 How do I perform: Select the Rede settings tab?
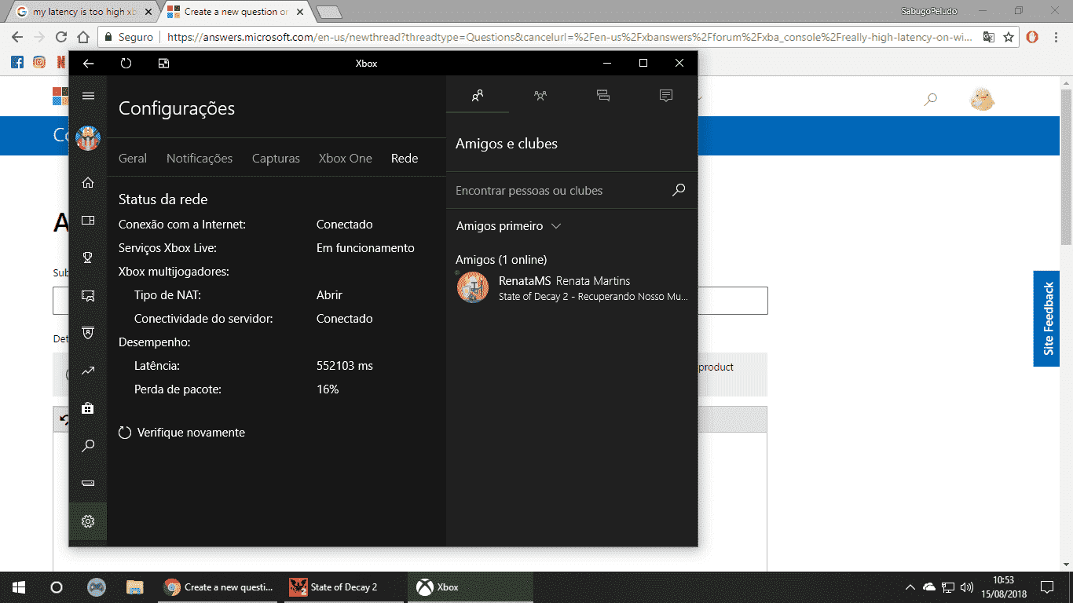point(405,159)
